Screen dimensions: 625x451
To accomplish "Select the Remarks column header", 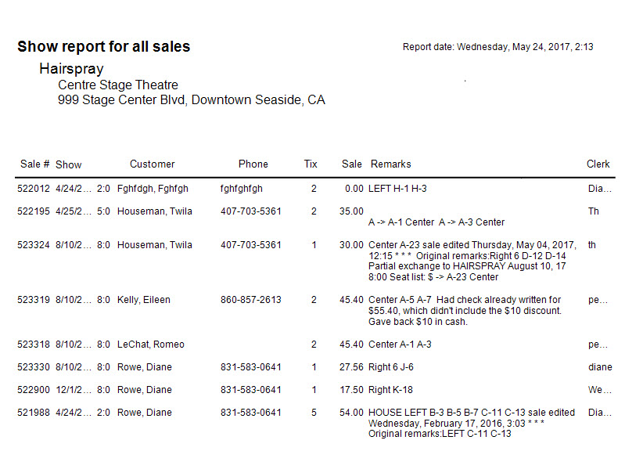I will click(390, 164).
